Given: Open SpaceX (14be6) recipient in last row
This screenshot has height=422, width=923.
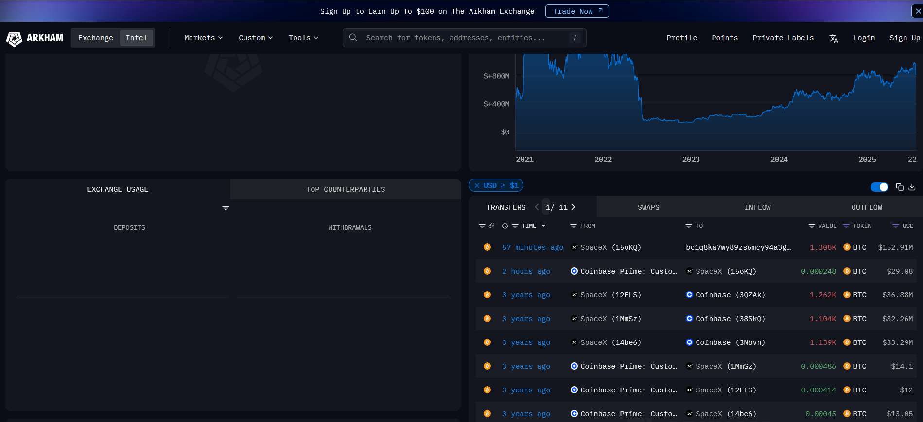Looking at the screenshot, I should (721, 414).
